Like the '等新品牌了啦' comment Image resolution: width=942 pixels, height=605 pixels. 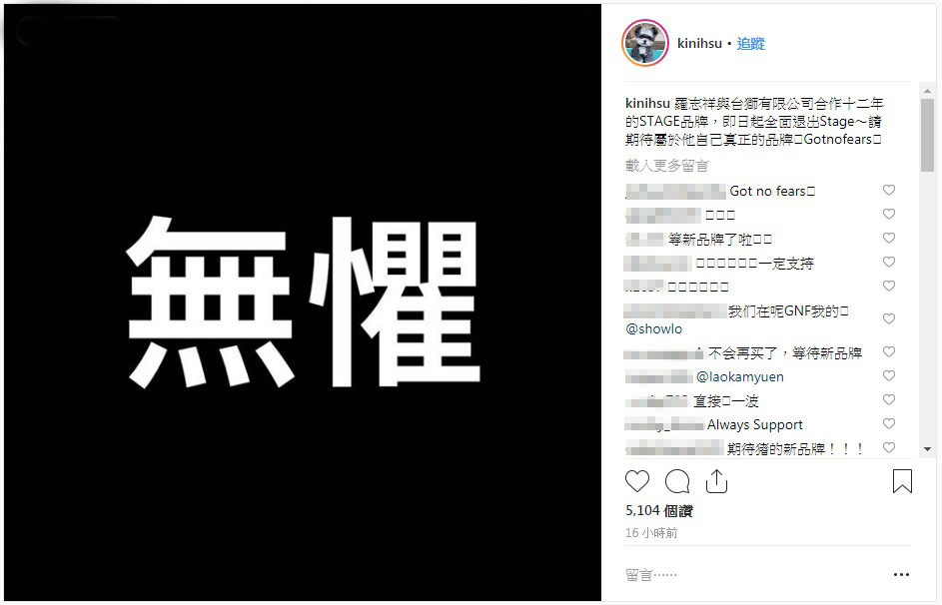pyautogui.click(x=888, y=239)
